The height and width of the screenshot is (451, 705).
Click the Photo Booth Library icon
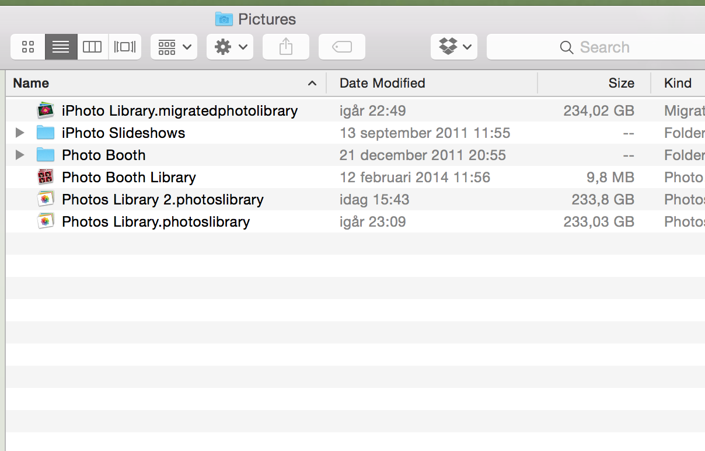click(45, 177)
